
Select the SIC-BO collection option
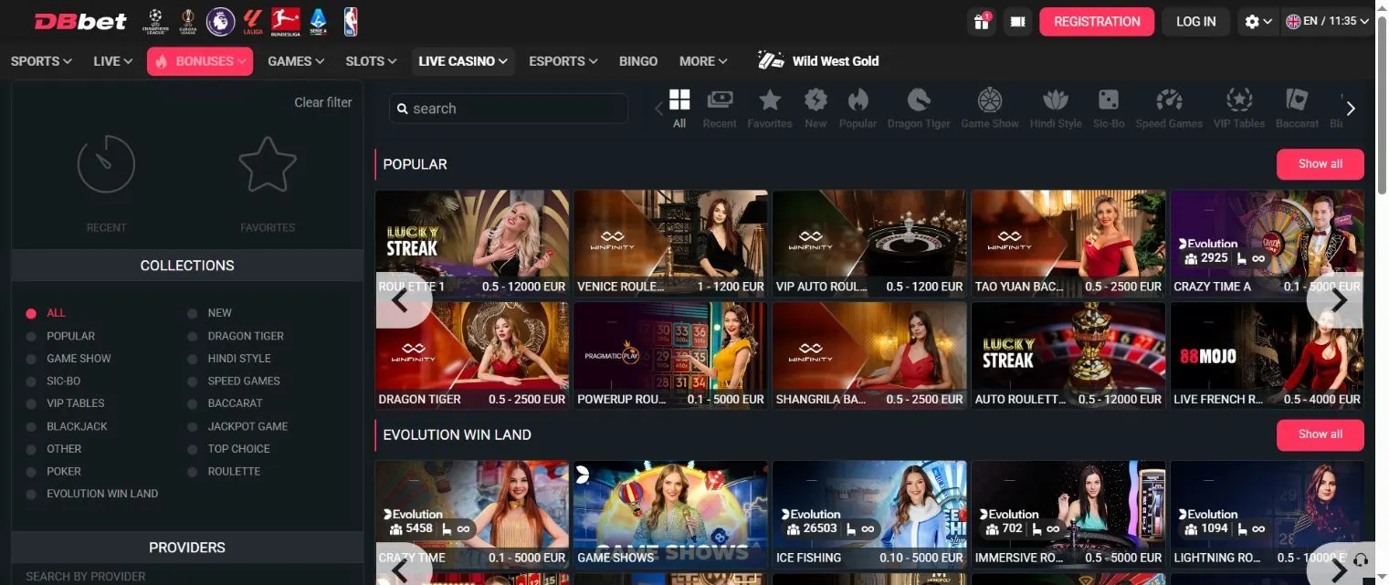(x=54, y=381)
